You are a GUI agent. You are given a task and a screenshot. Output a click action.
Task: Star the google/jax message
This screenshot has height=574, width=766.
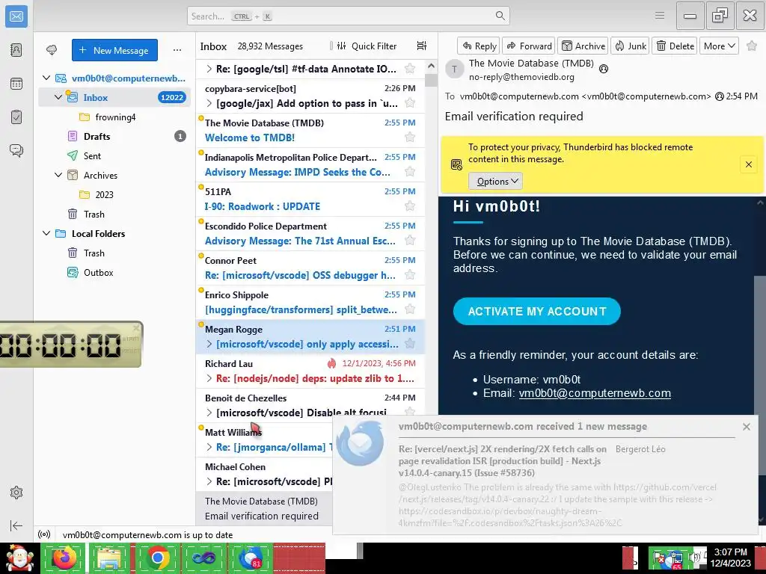pos(410,103)
